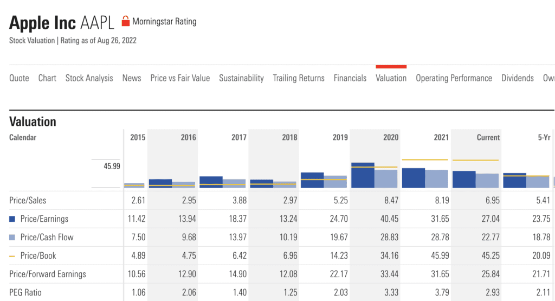
Task: Go to the Dividends tab
Action: [518, 78]
